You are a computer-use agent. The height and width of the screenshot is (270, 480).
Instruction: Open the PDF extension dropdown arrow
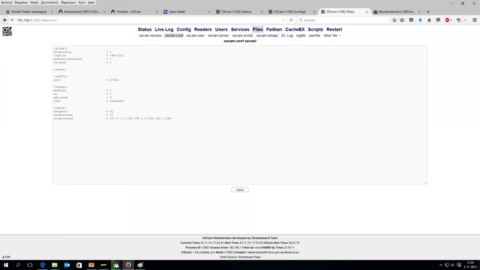465,20
